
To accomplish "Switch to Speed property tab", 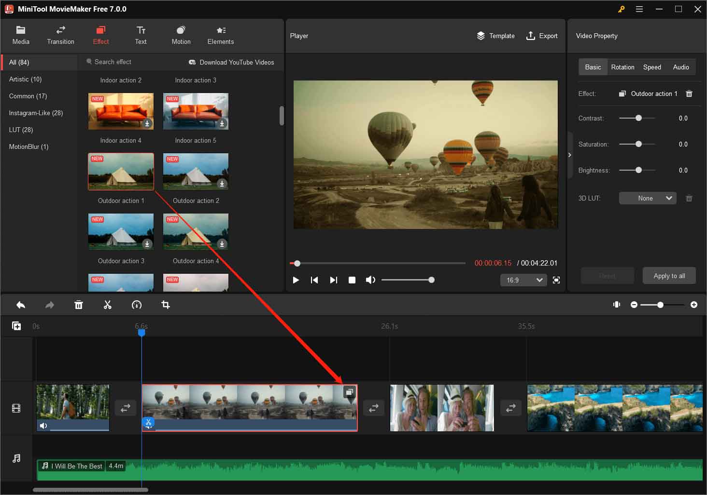I will (x=652, y=67).
